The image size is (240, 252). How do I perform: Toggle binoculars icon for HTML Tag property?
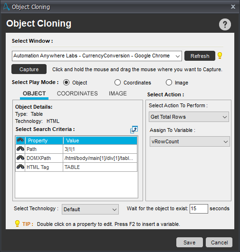tap(20, 167)
